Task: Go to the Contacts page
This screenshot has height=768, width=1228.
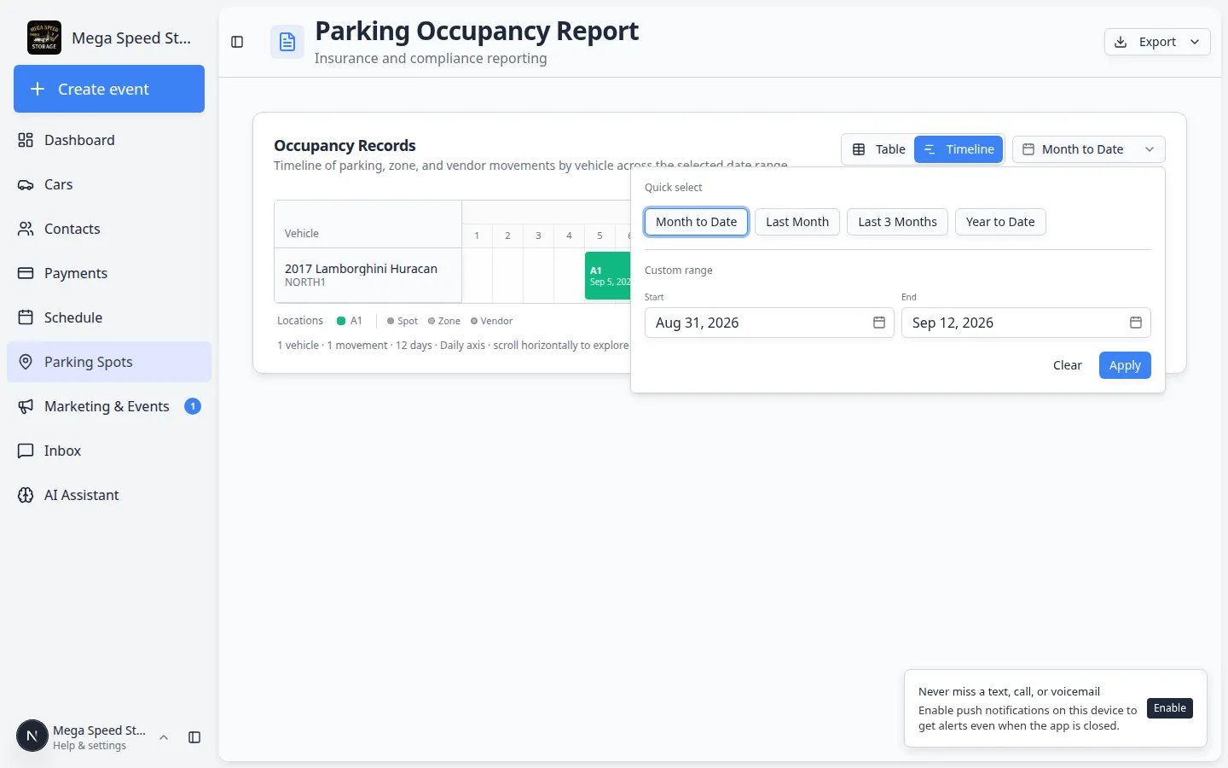Action: pyautogui.click(x=109, y=229)
